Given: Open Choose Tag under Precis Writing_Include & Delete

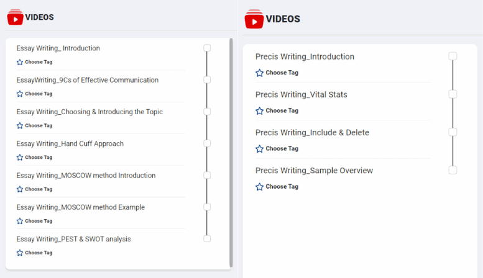Looking at the screenshot, I should tap(282, 149).
